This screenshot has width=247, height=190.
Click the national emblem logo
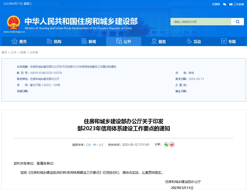(x=14, y=23)
